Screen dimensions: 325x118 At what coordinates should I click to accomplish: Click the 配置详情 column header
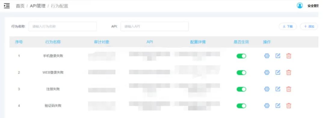198,42
